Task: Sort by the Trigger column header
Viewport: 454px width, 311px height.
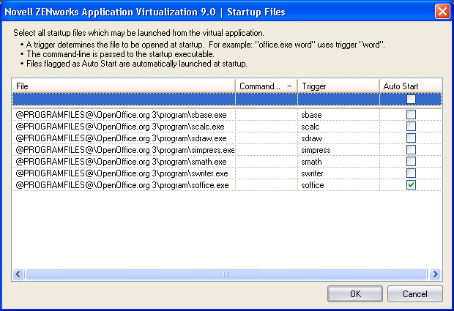Action: (x=337, y=86)
